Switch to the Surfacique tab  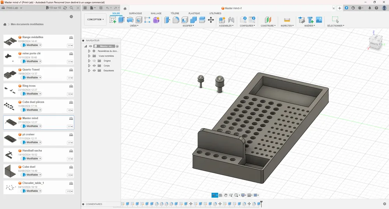pos(135,13)
